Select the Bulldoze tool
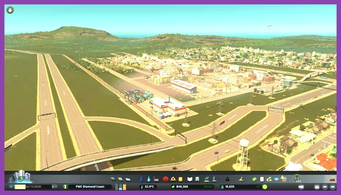This screenshot has height=195, width=341. pyautogui.click(x=332, y=179)
